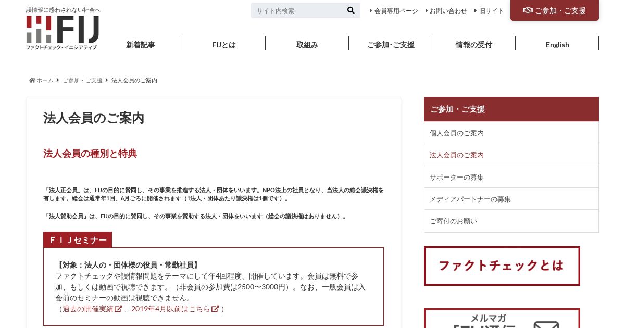Open 2019年4月以前はこちら link
This screenshot has width=625, height=328.
click(x=171, y=309)
